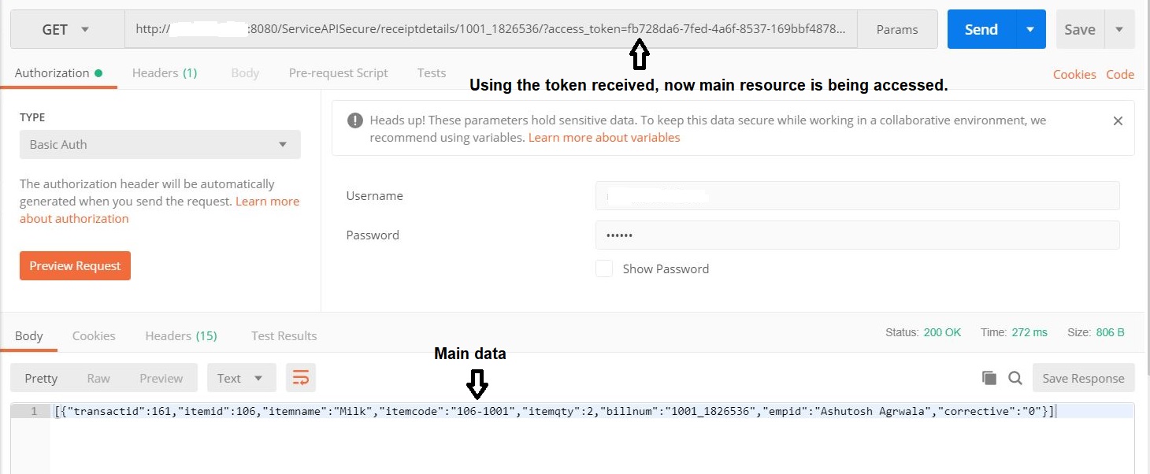Click into the Password input field
Screen dimensions: 1150x474
pyautogui.click(x=857, y=235)
